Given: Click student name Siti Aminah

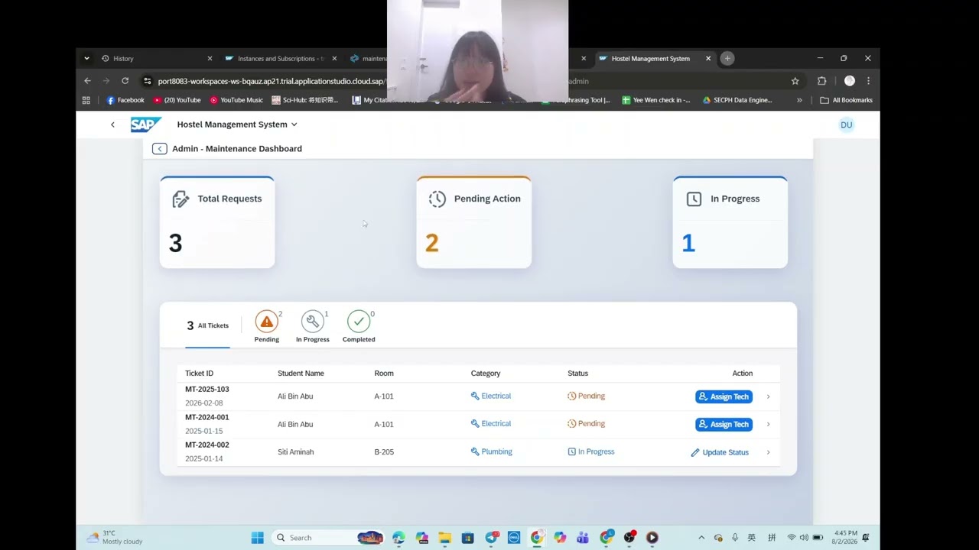Looking at the screenshot, I should click(295, 452).
